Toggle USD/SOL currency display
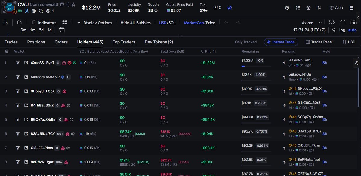The height and width of the screenshot is (176, 361). click(167, 23)
